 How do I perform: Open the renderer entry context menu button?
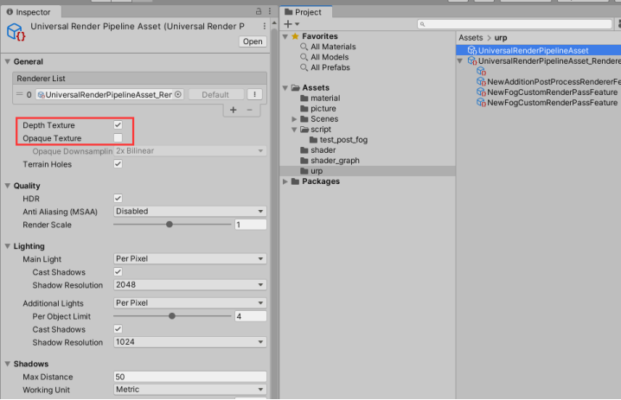point(254,94)
